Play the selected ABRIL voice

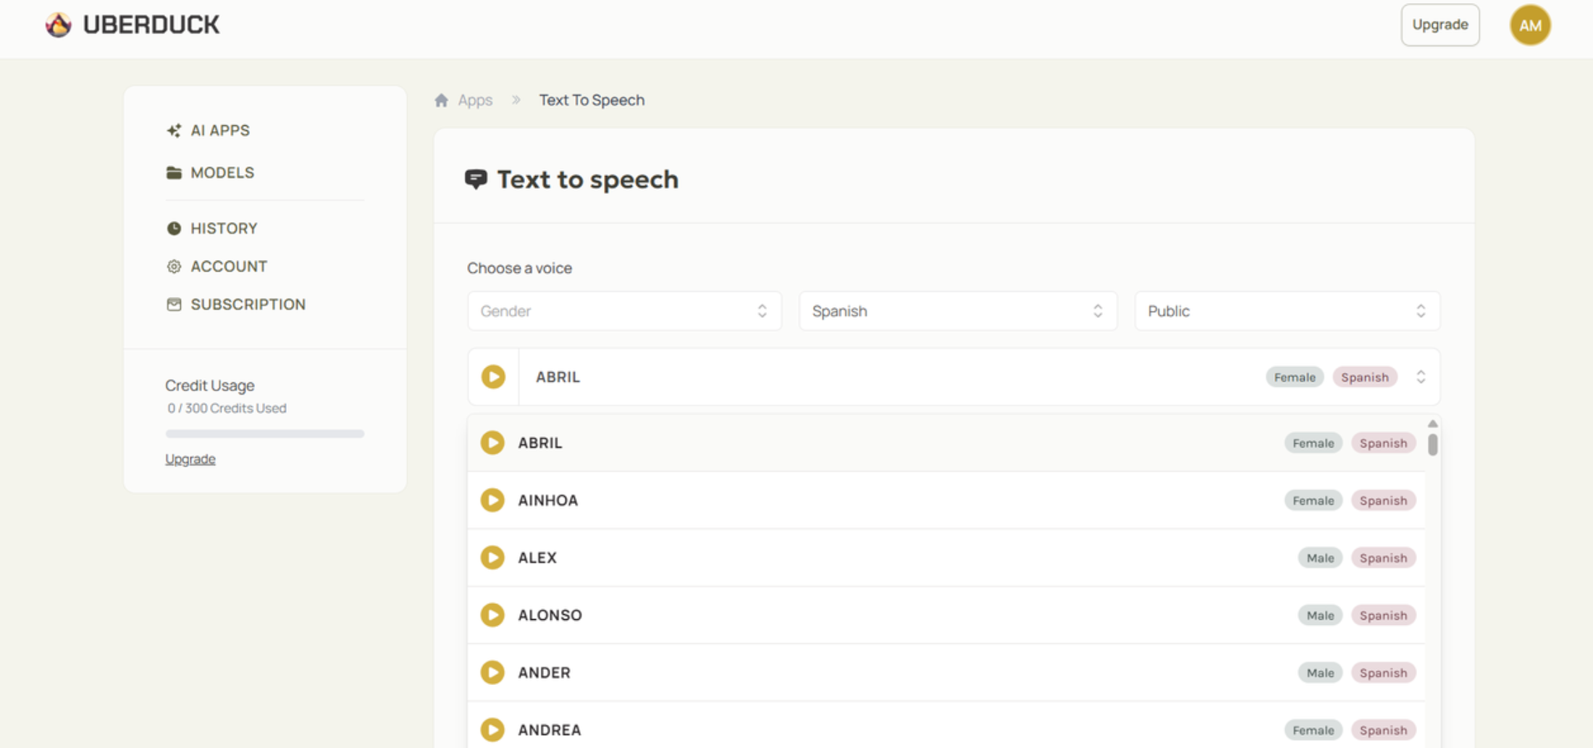point(494,377)
